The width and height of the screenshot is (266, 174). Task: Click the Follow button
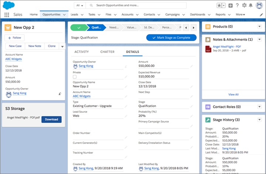tap(14, 38)
